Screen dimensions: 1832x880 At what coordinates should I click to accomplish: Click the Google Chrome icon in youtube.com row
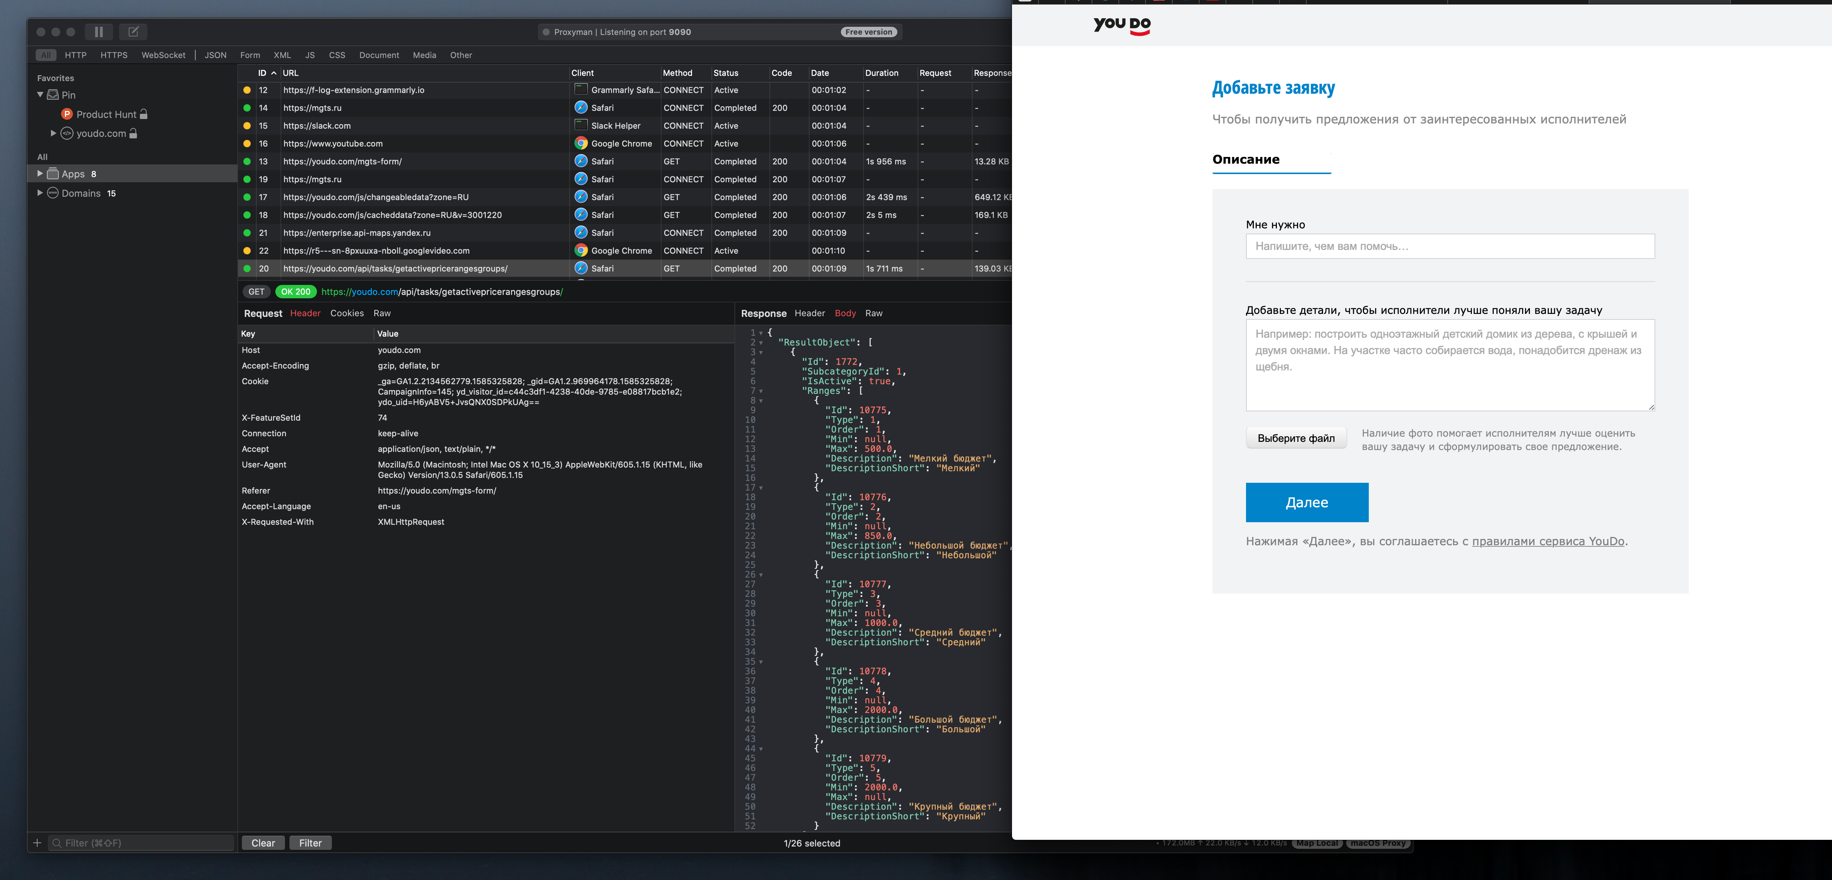(x=581, y=144)
